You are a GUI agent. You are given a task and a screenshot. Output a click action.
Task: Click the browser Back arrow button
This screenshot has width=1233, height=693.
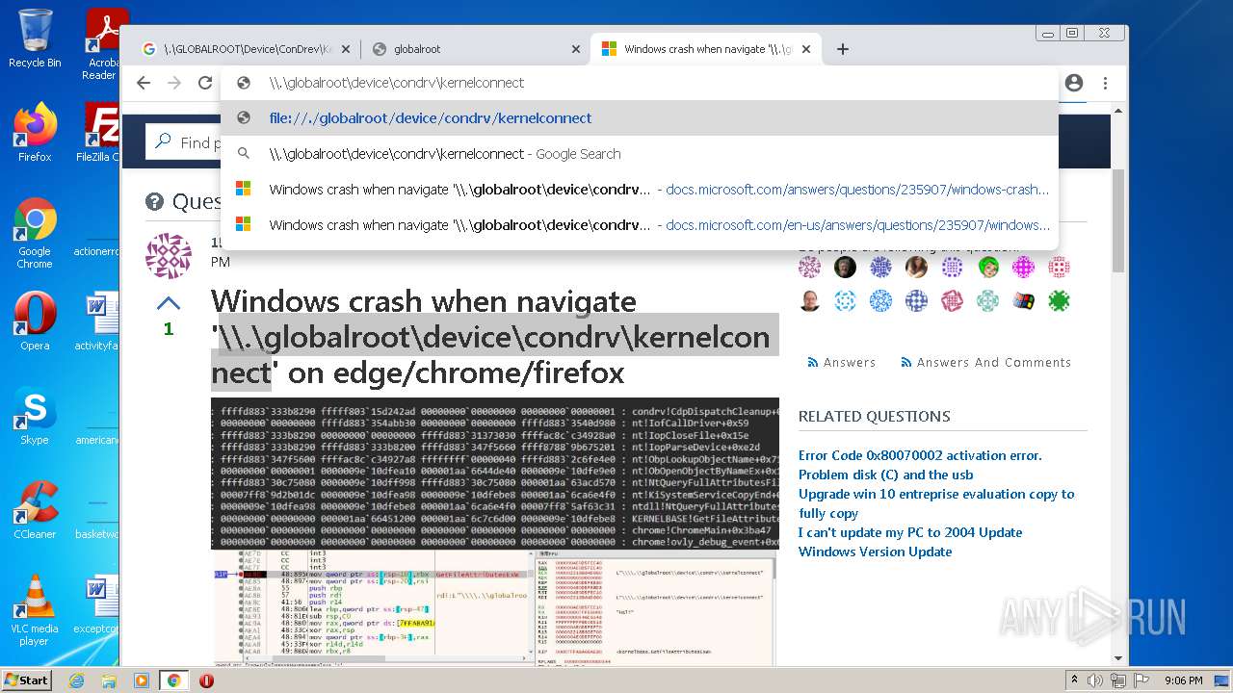click(144, 83)
